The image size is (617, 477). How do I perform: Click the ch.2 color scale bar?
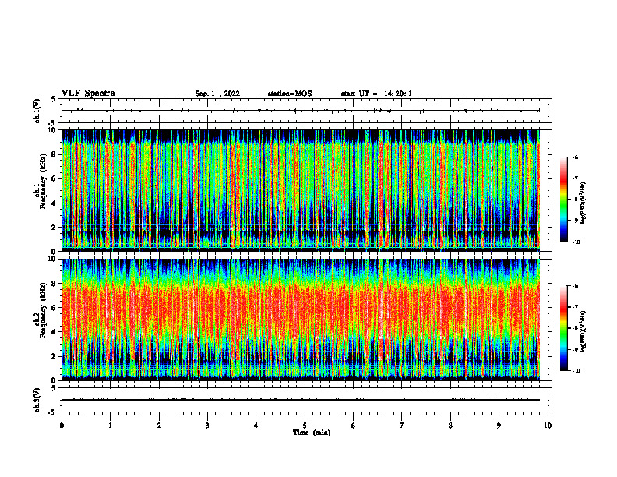[563, 328]
